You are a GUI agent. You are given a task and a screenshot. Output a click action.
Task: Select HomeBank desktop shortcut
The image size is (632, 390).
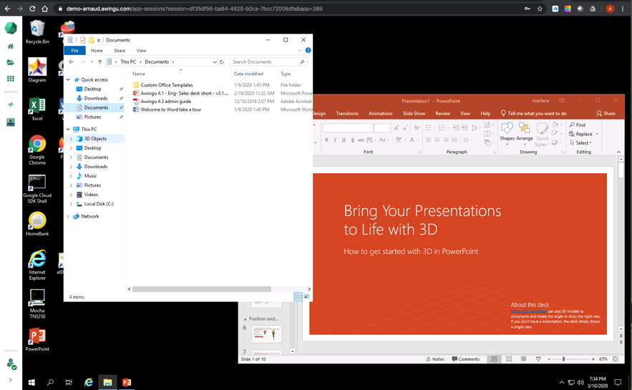[x=37, y=223]
